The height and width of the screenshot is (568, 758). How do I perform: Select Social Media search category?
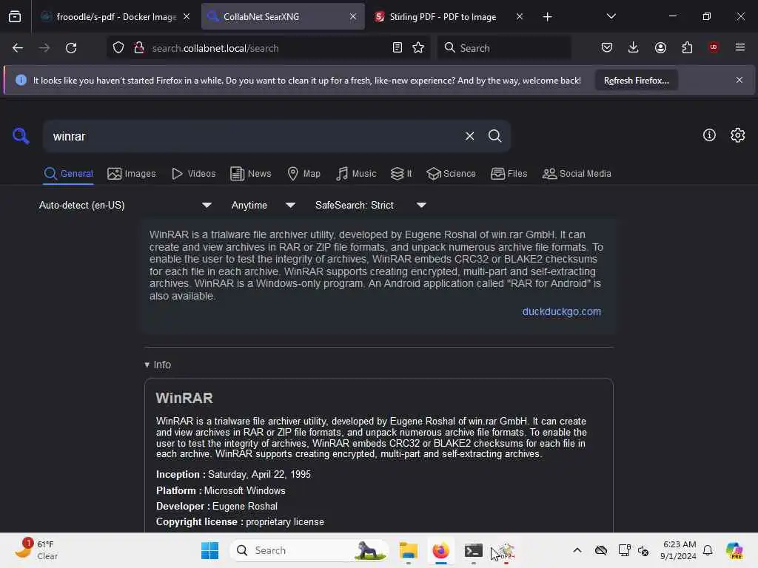click(x=577, y=173)
